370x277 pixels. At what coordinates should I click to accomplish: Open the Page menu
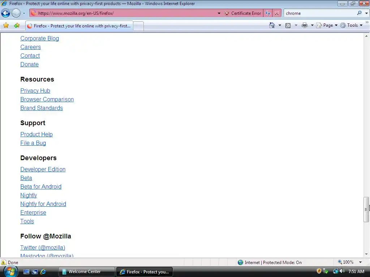coord(327,25)
